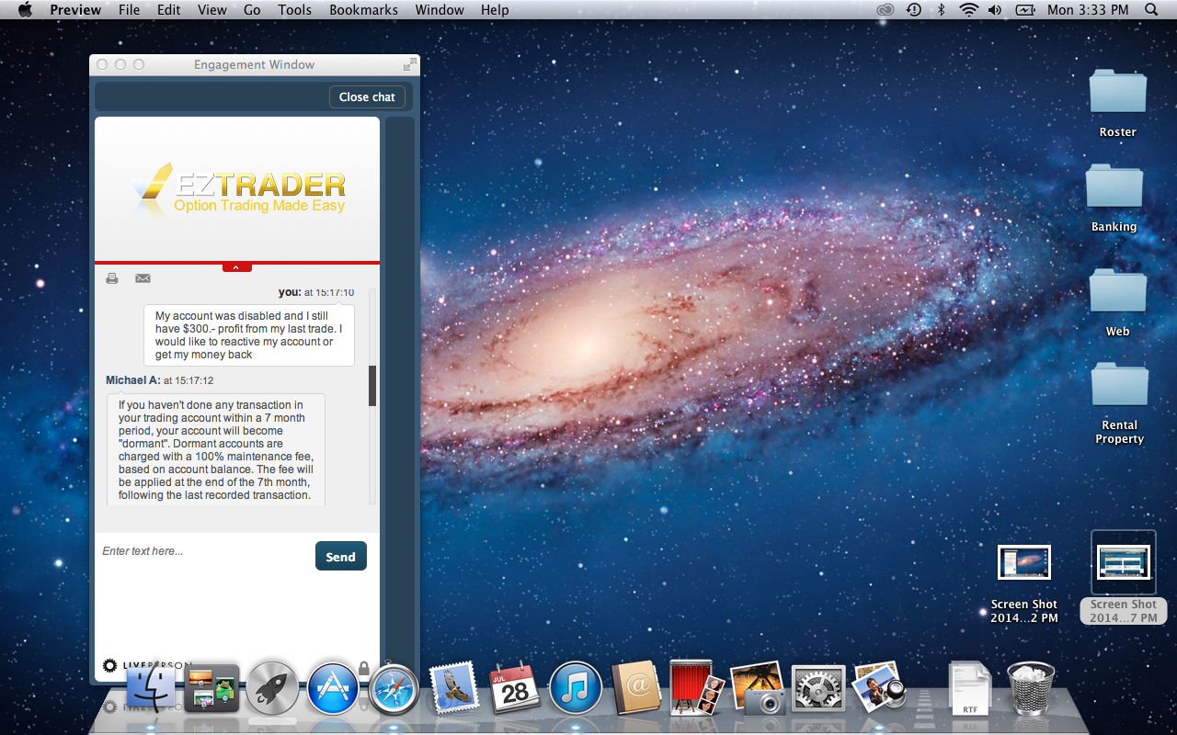Focus the Enter text here field

point(202,551)
